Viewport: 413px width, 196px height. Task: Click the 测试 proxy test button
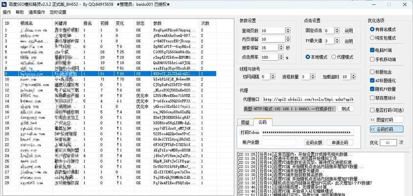pos(345,109)
